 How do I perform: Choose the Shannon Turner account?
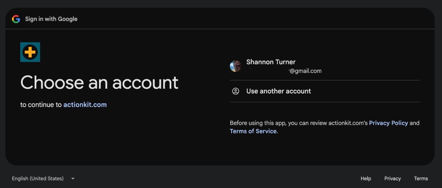tap(325, 66)
